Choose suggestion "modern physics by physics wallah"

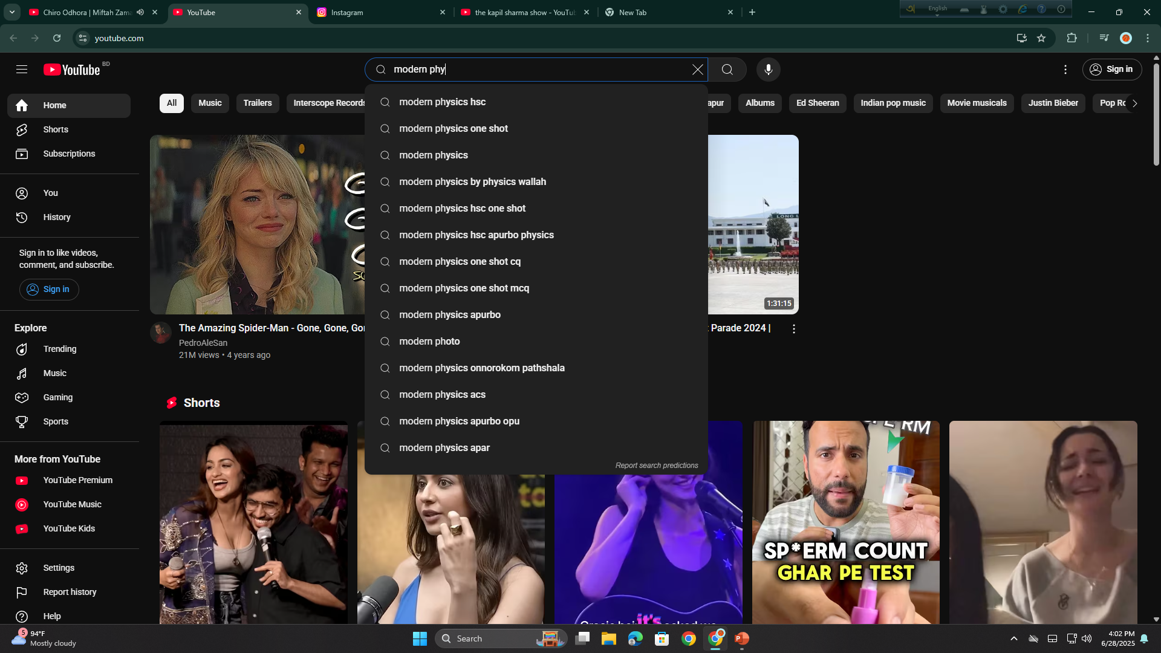(x=536, y=182)
